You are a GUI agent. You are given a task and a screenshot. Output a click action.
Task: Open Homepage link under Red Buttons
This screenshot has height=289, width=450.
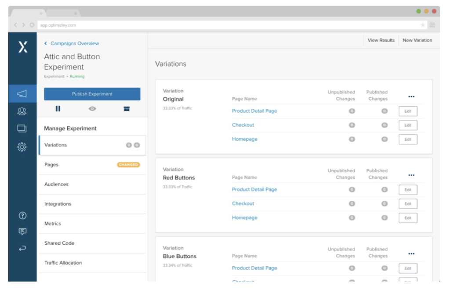click(x=244, y=218)
